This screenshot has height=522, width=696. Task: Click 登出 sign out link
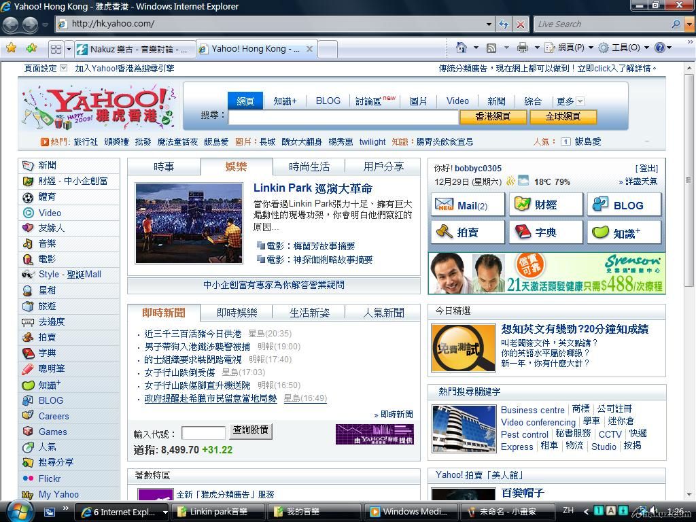tap(647, 169)
